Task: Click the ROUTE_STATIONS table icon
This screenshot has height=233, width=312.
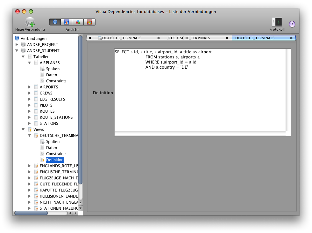Action: [x=36, y=117]
